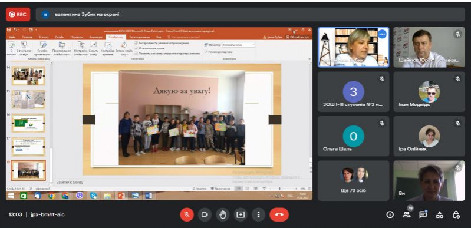The image size is (471, 228).
Task: Unmute the microphone in the call bar
Action: 187,214
